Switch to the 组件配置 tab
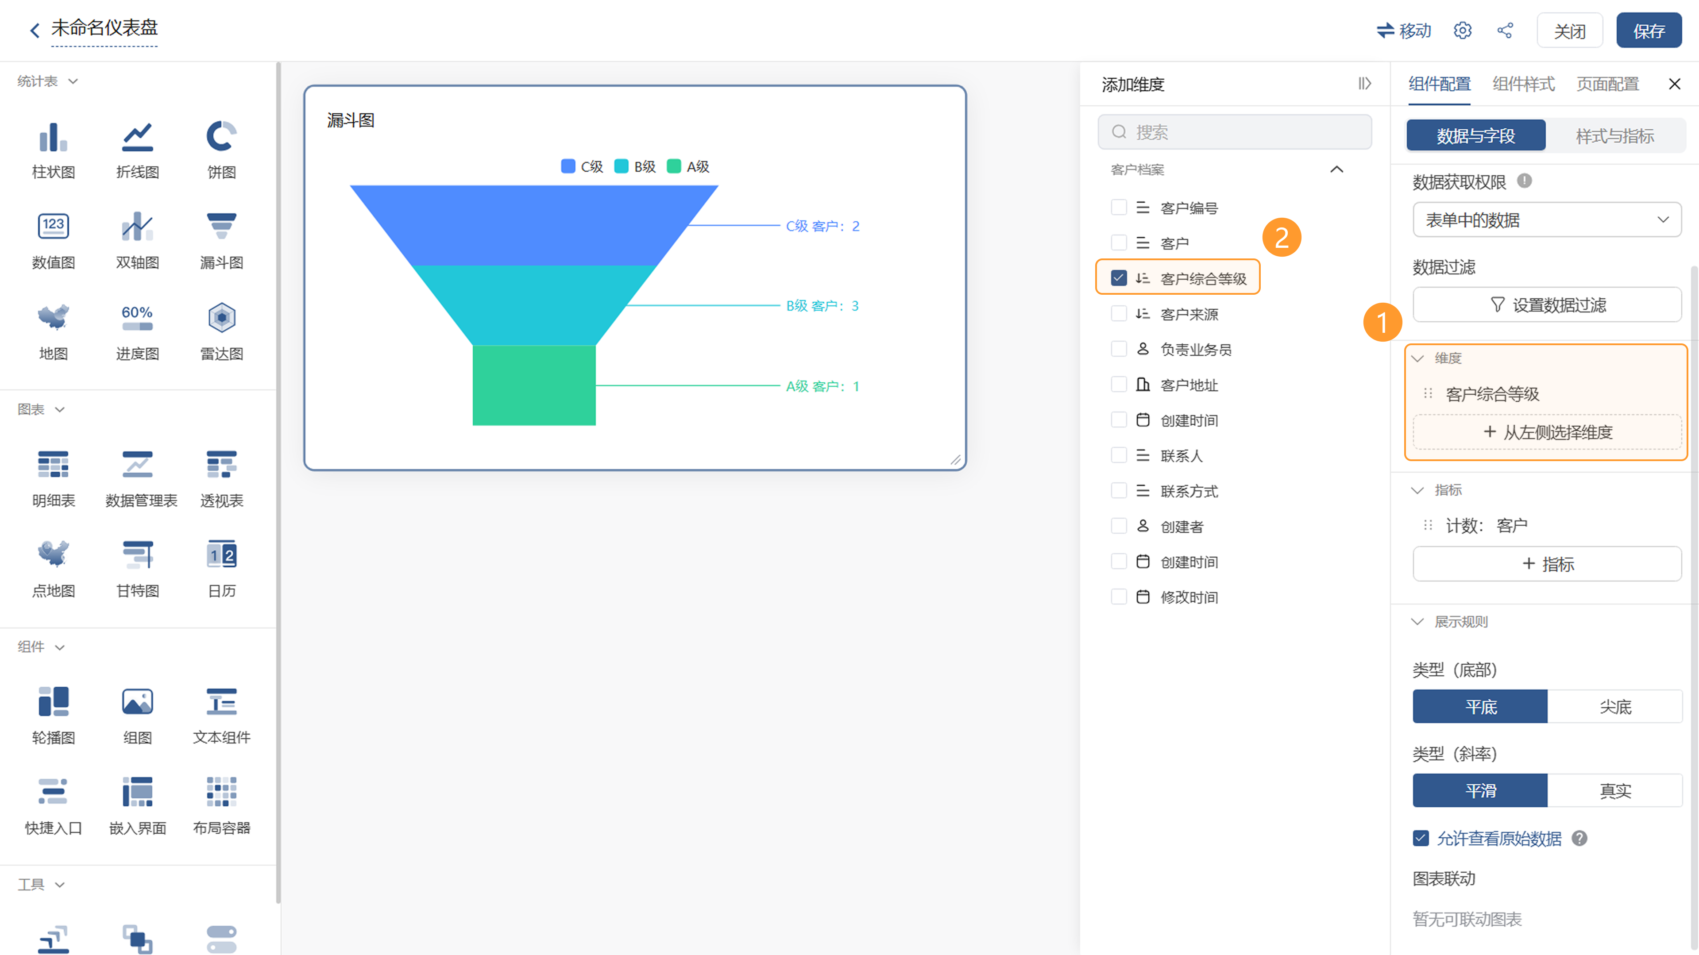This screenshot has width=1699, height=955. pos(1439,84)
